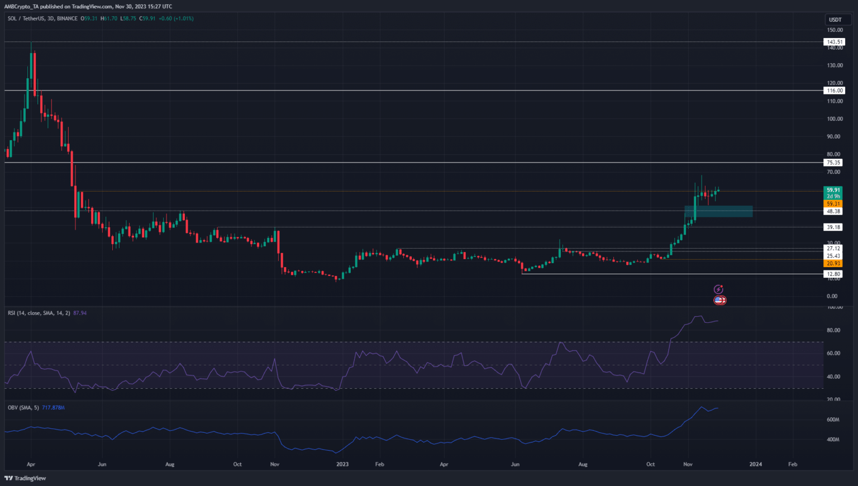The width and height of the screenshot is (858, 486).
Task: Select the 48.38 dotted level label
Action: (833, 212)
